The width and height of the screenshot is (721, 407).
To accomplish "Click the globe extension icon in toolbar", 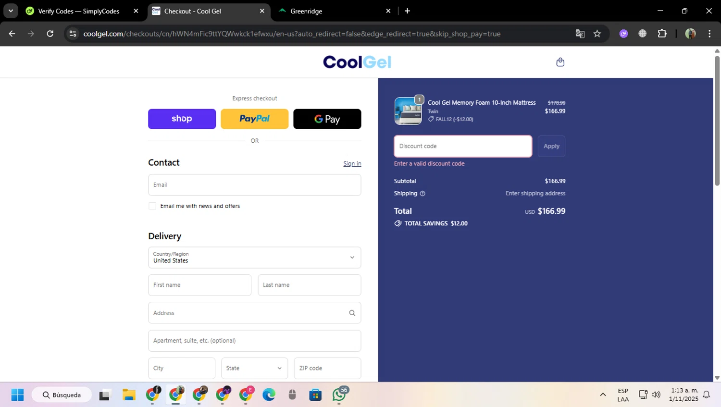I will (x=643, y=34).
